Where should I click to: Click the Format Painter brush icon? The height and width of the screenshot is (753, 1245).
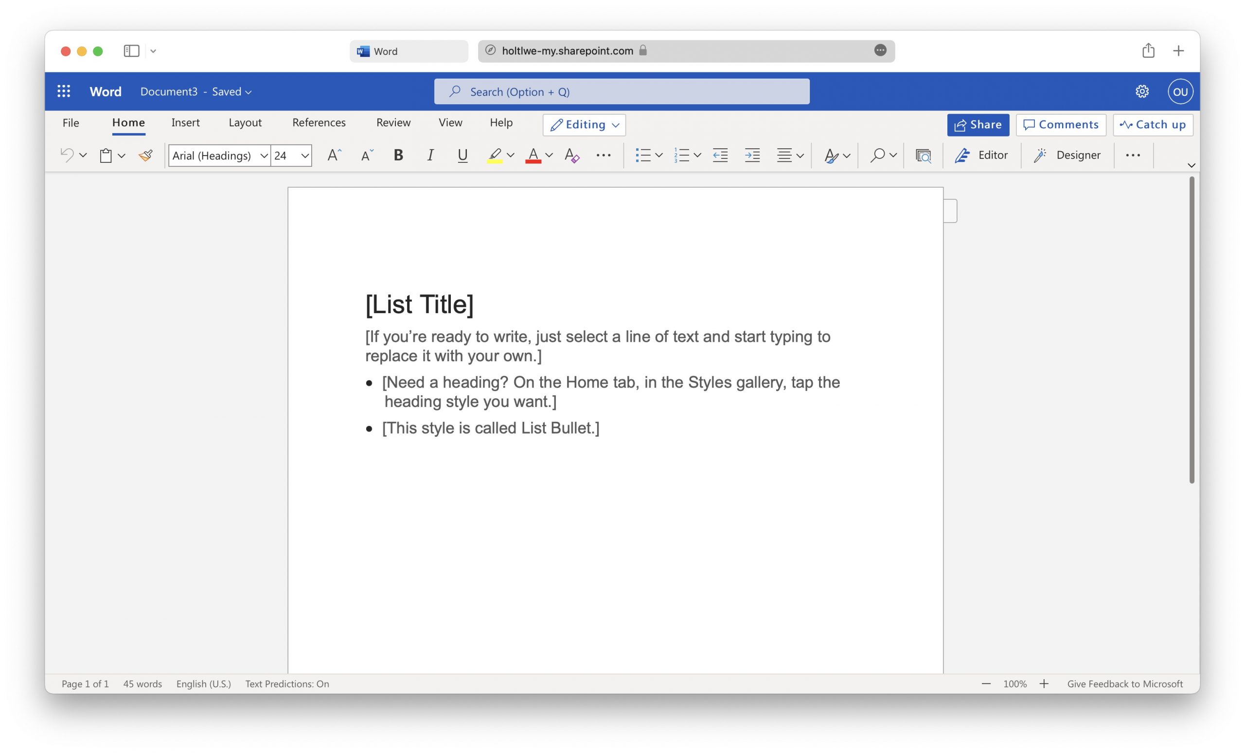click(145, 155)
